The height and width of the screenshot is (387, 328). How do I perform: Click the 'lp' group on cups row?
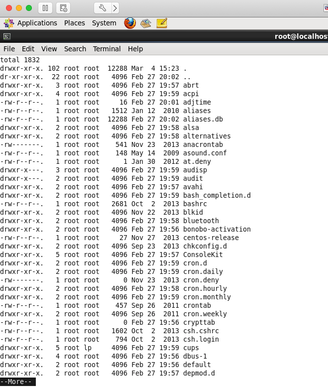coord(88,348)
